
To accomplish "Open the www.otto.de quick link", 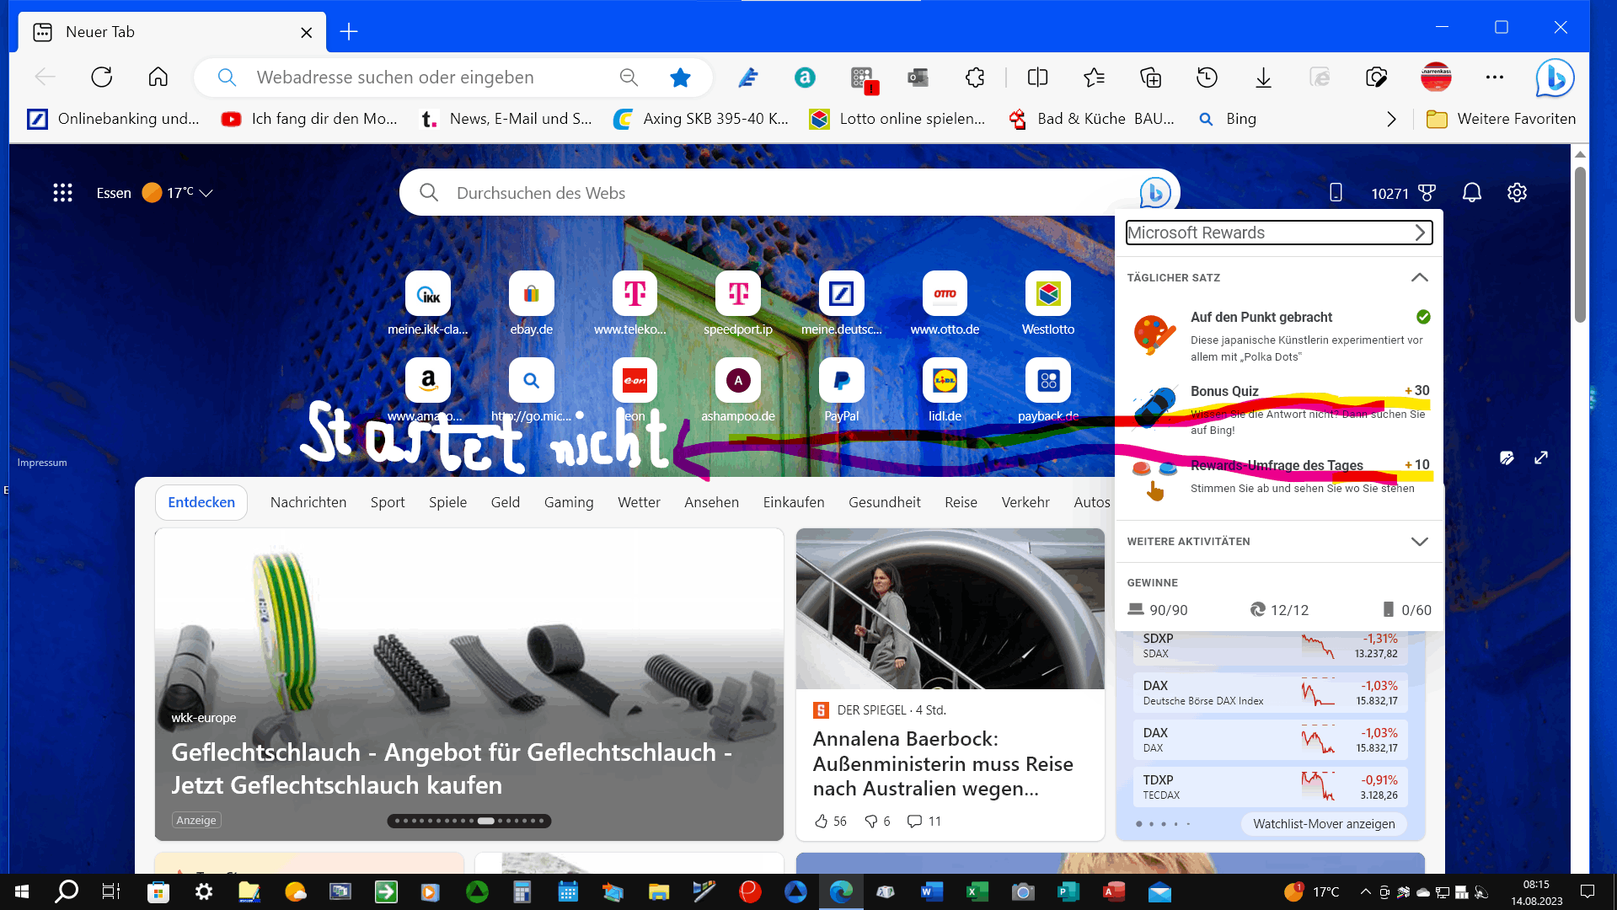I will pyautogui.click(x=945, y=303).
